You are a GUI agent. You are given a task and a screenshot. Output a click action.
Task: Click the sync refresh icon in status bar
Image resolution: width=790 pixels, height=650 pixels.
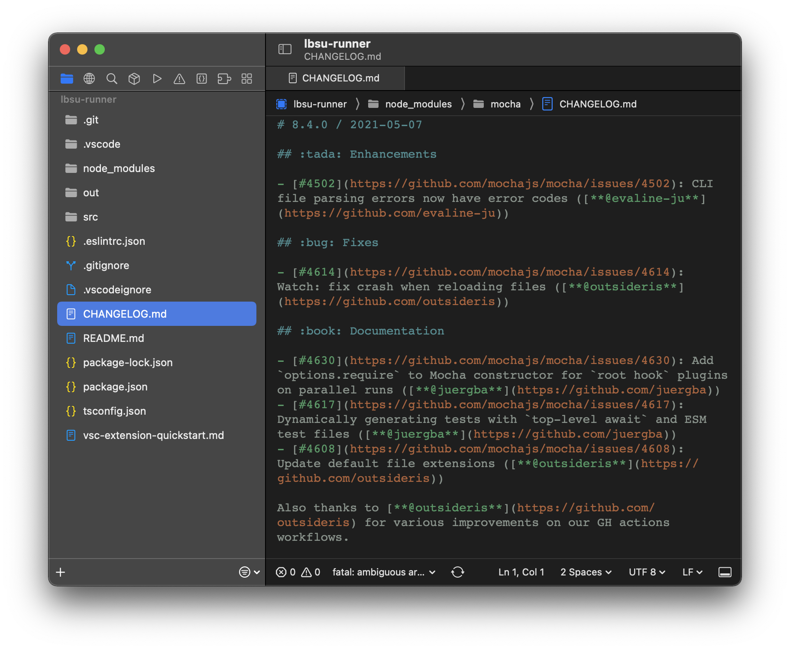pyautogui.click(x=458, y=572)
